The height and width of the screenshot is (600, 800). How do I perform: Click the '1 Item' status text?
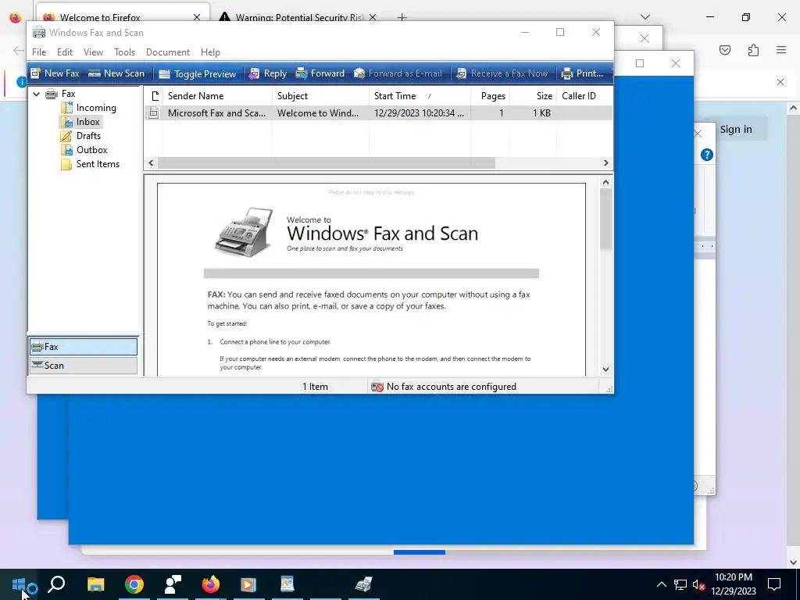coord(315,387)
